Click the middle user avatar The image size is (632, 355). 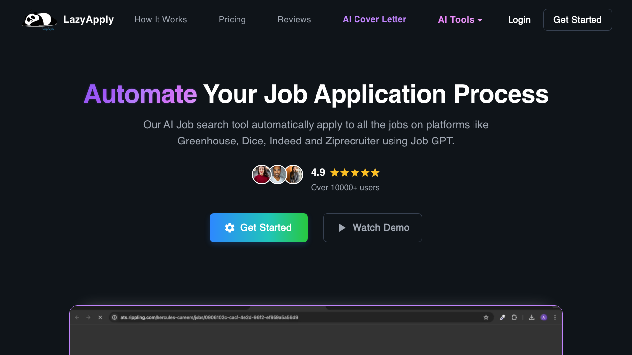tap(277, 175)
